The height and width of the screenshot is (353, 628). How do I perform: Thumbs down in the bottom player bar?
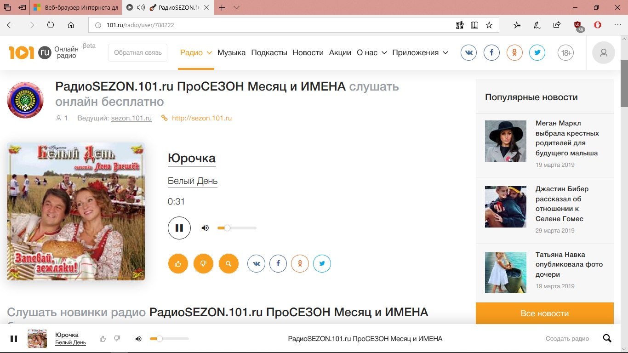coord(117,339)
